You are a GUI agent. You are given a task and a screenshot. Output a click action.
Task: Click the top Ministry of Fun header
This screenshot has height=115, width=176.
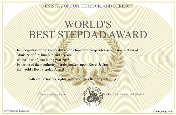click(88, 6)
